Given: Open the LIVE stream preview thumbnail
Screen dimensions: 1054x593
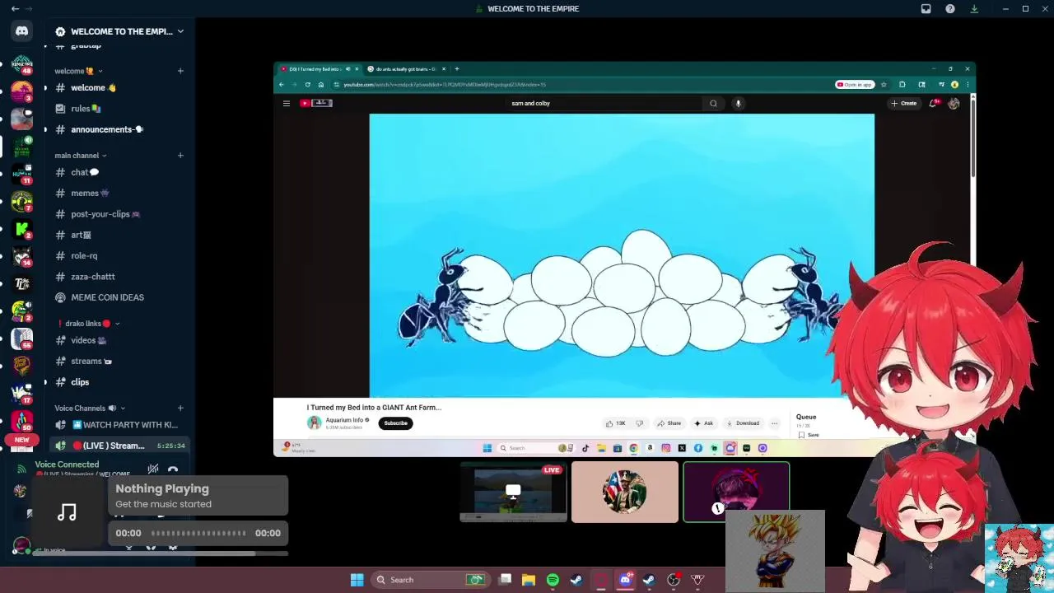Looking at the screenshot, I should click(513, 493).
